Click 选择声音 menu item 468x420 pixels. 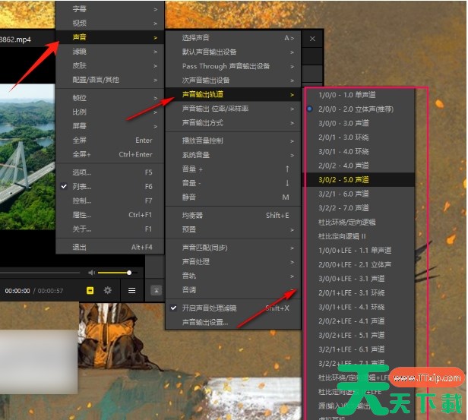pyautogui.click(x=232, y=38)
